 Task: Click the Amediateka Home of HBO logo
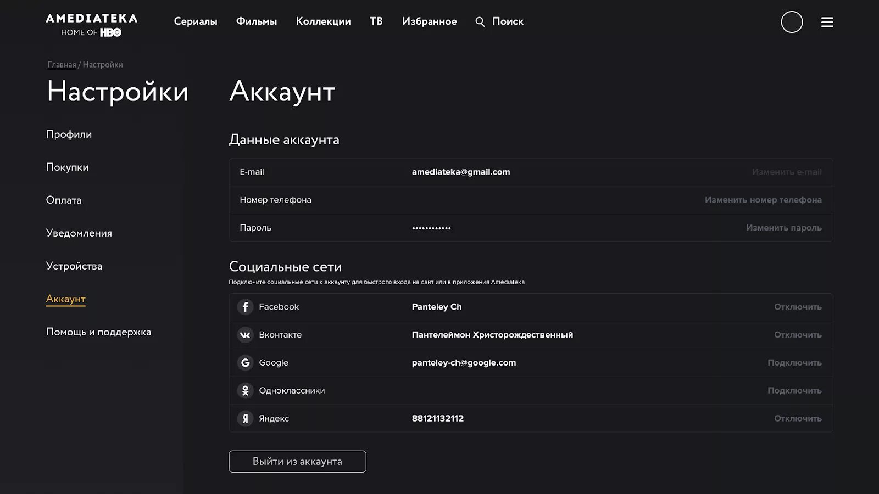pyautogui.click(x=91, y=25)
